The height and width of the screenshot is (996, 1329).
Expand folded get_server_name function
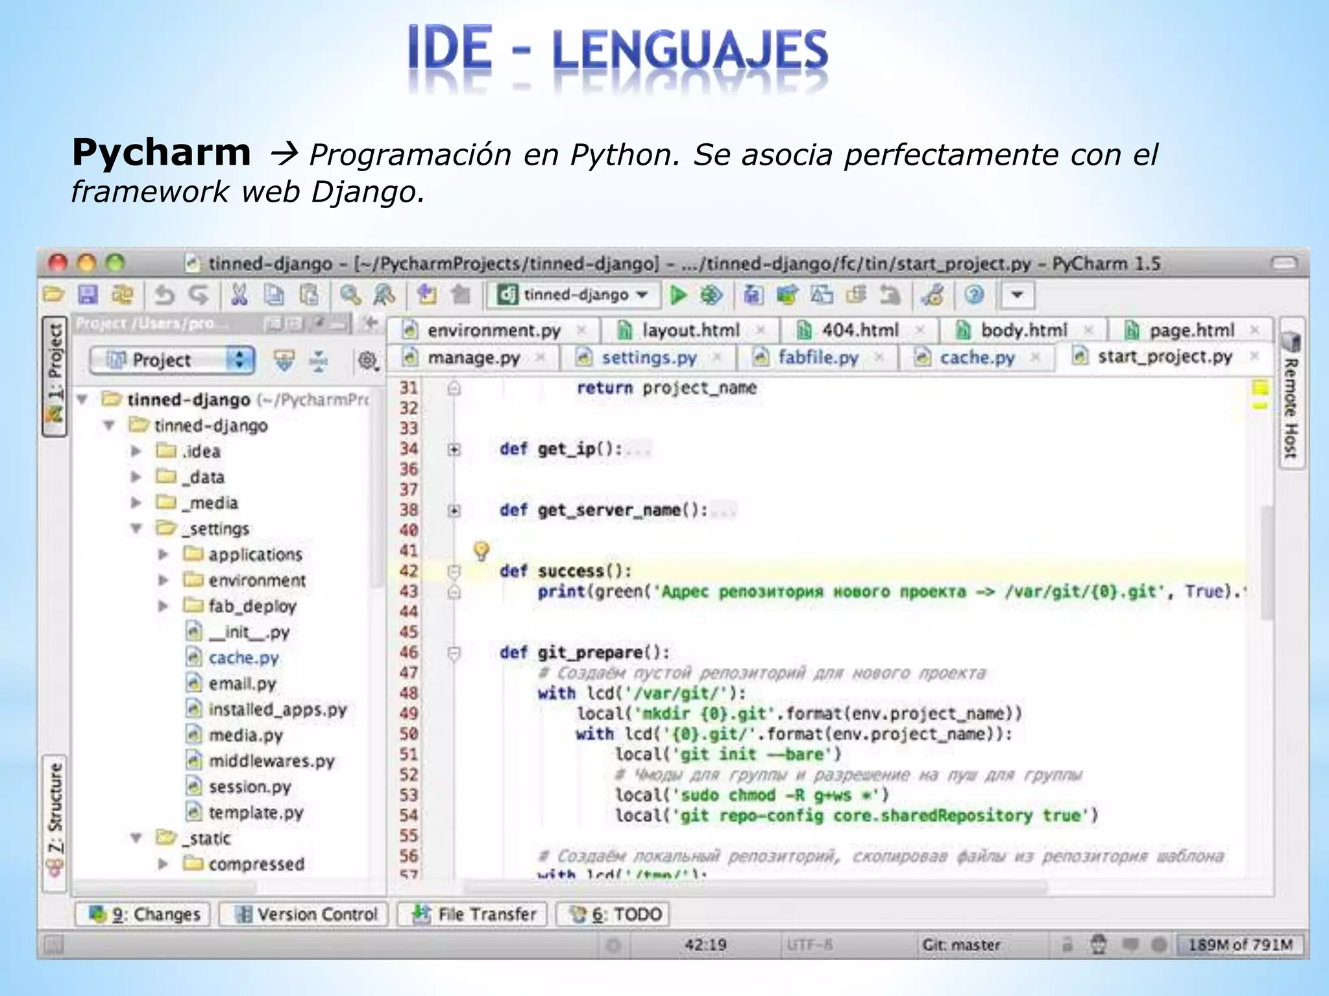pos(454,511)
